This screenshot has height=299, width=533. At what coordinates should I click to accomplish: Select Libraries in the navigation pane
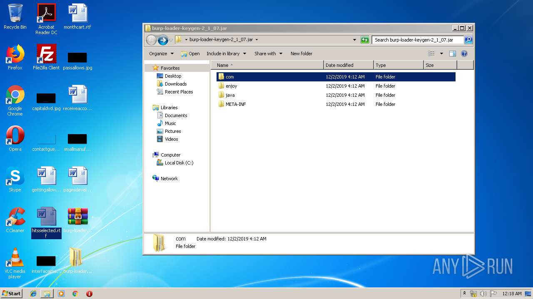point(169,108)
